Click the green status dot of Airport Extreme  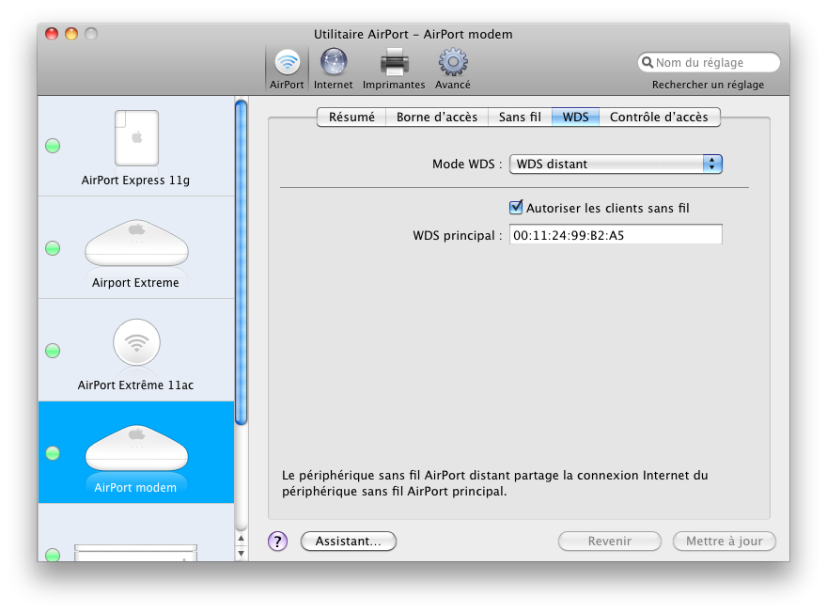point(53,248)
